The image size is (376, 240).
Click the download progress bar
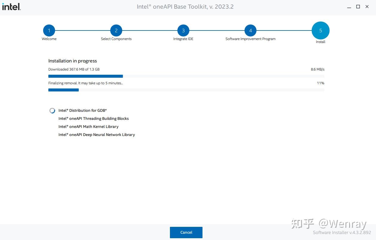coord(186,76)
